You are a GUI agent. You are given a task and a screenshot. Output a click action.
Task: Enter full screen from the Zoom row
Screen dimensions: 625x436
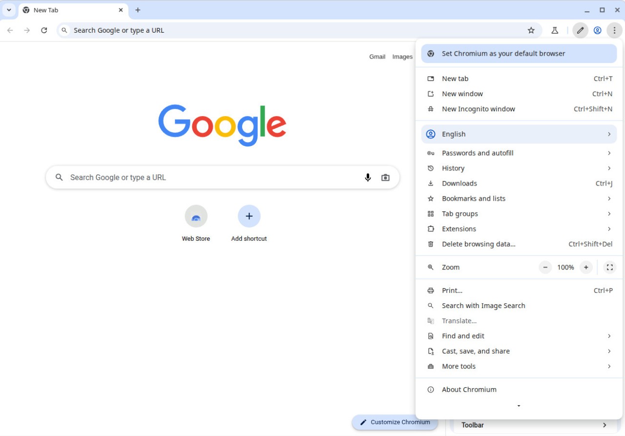coord(609,267)
